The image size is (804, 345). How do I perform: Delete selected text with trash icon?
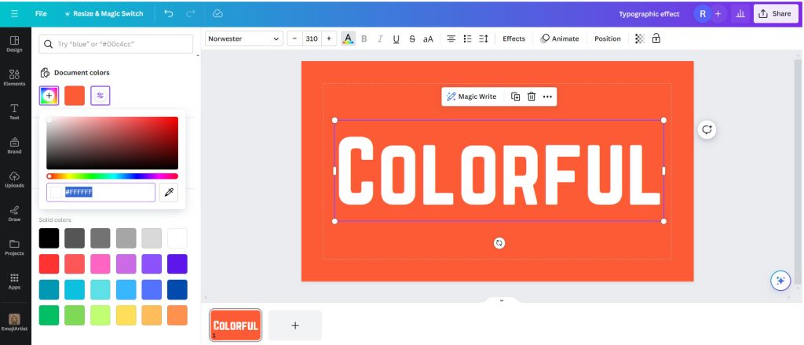pos(532,96)
